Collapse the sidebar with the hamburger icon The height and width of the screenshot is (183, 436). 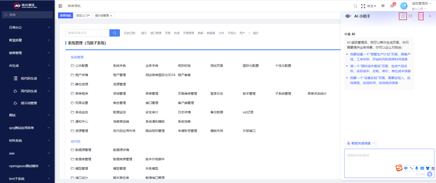60,6
